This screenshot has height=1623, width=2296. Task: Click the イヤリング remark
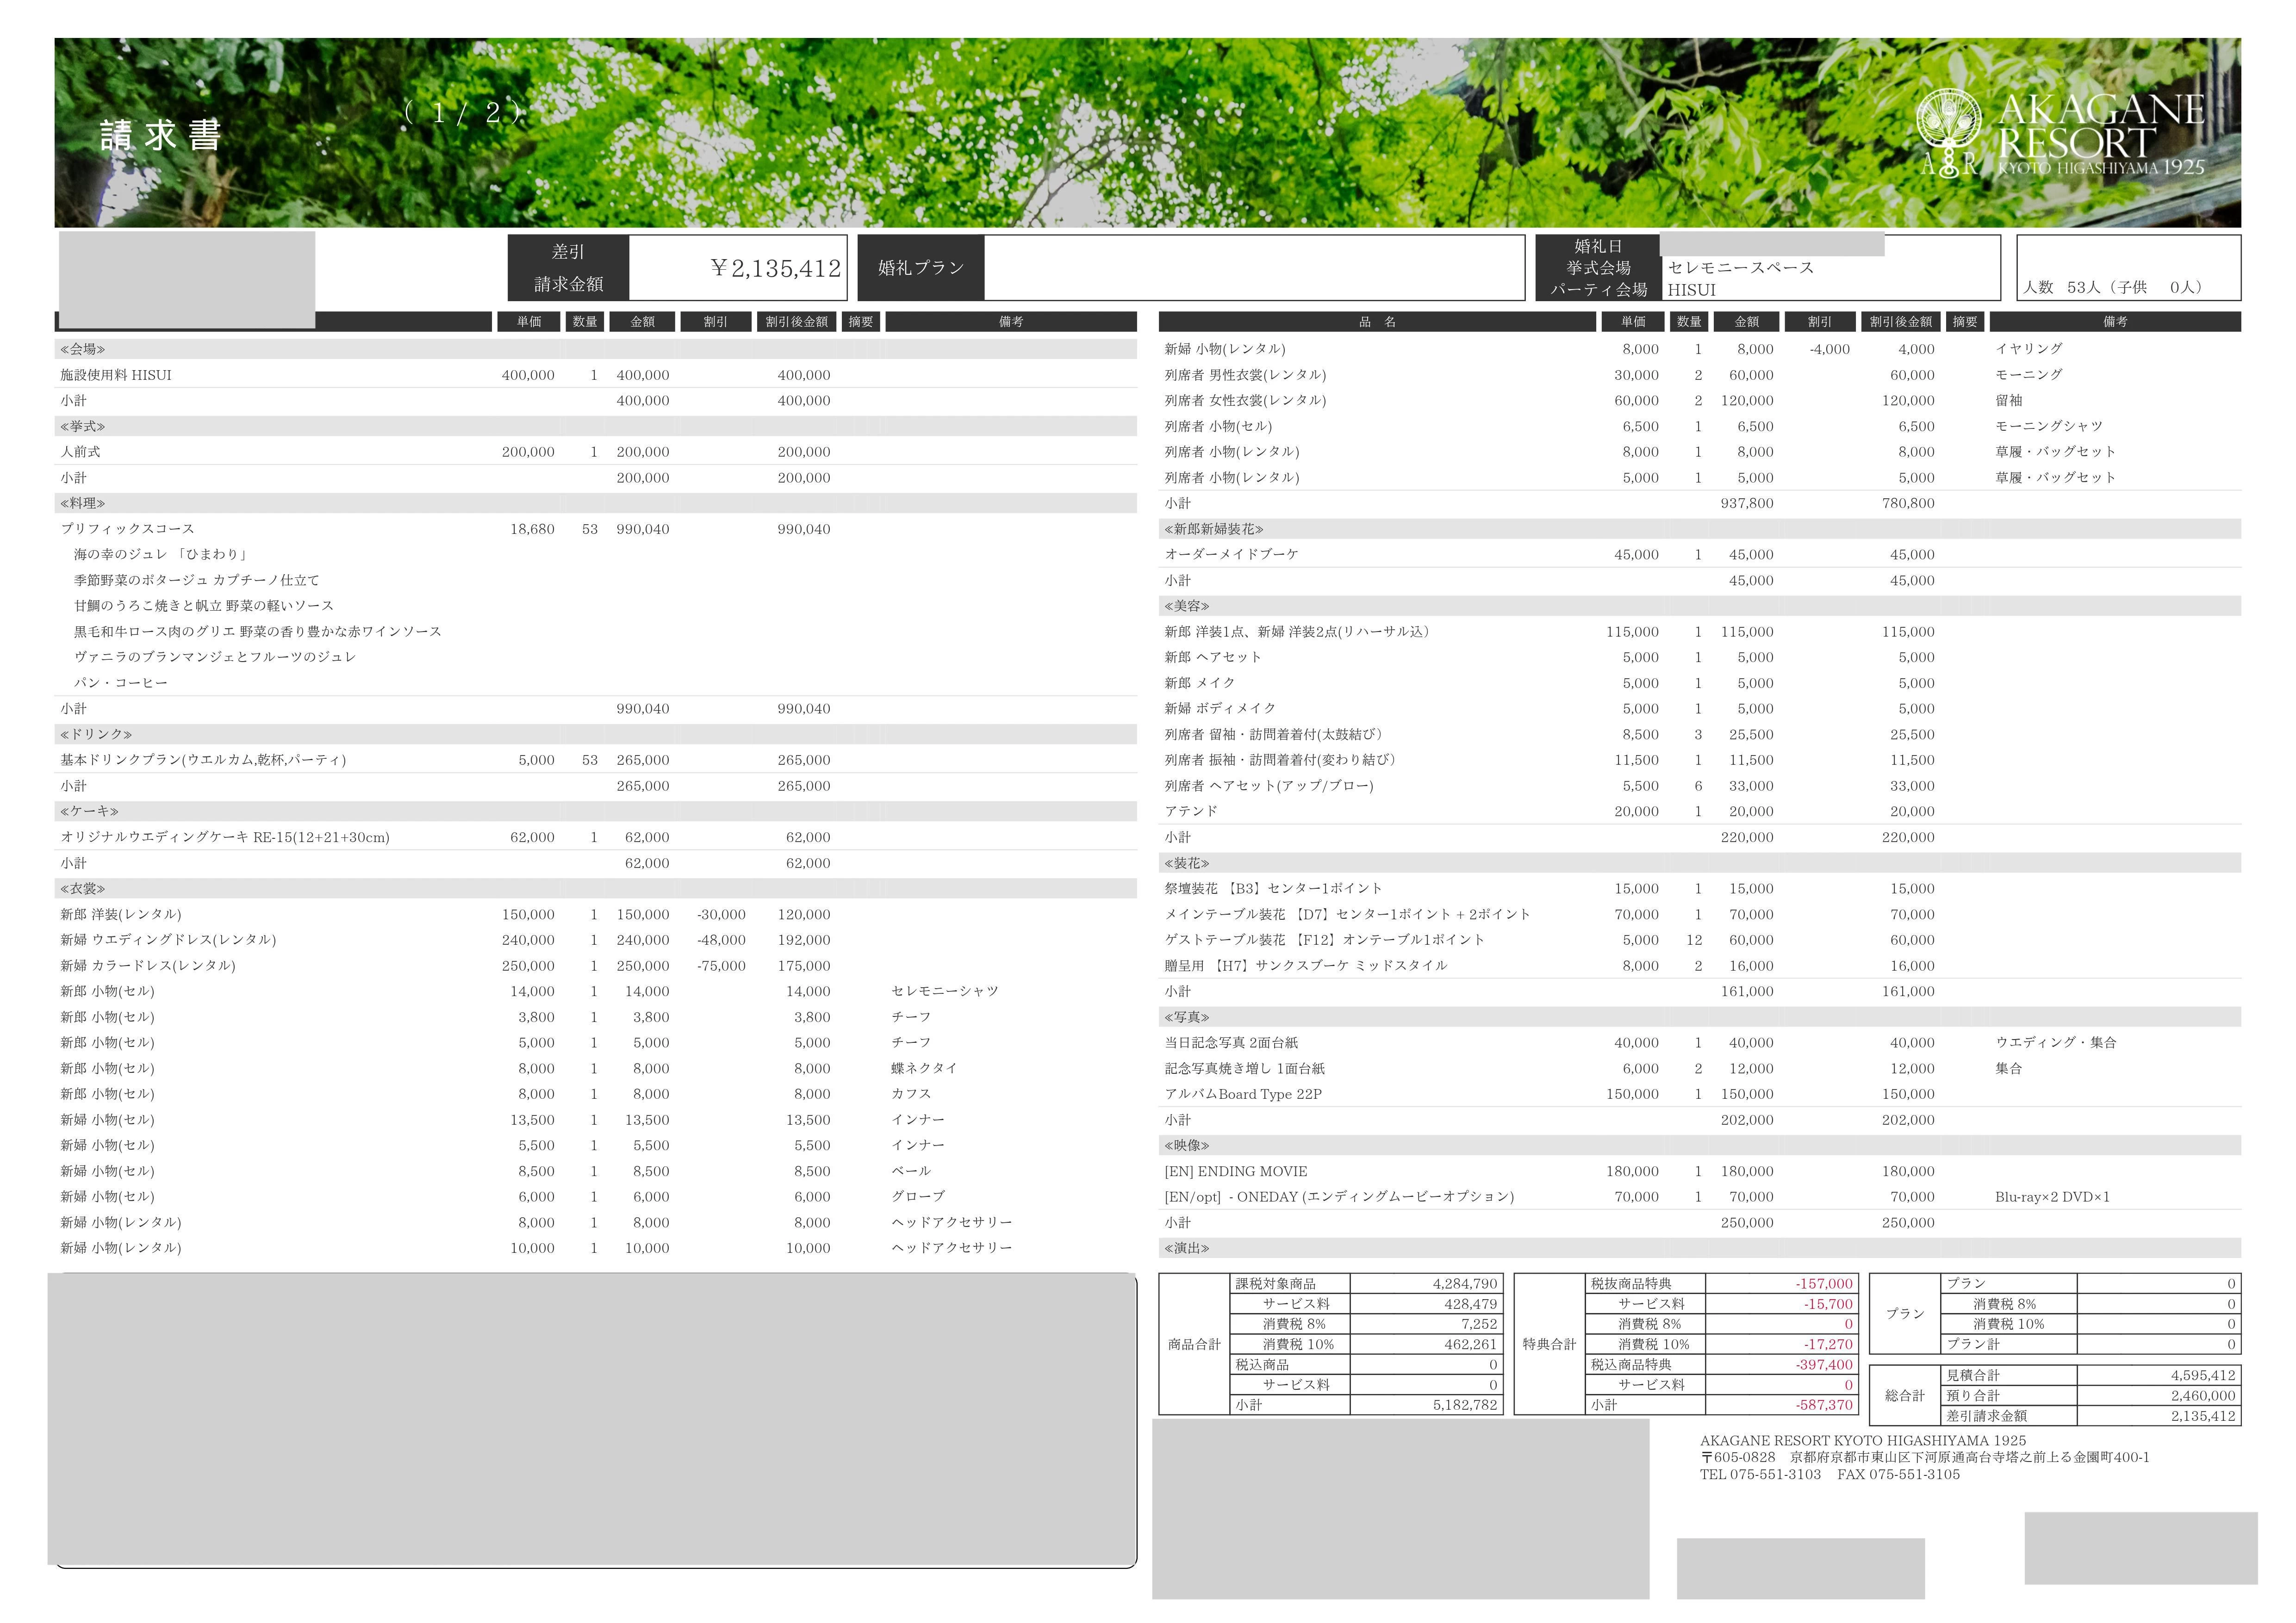click(x=2029, y=349)
